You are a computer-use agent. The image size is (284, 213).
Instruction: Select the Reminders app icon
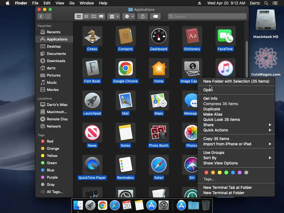125,165
